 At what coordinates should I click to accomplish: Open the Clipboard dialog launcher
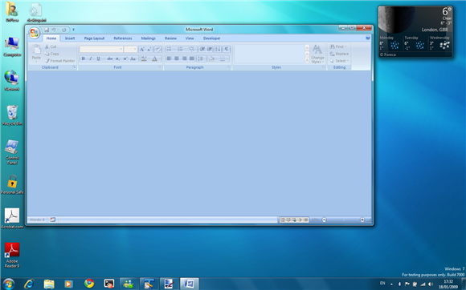[74, 67]
